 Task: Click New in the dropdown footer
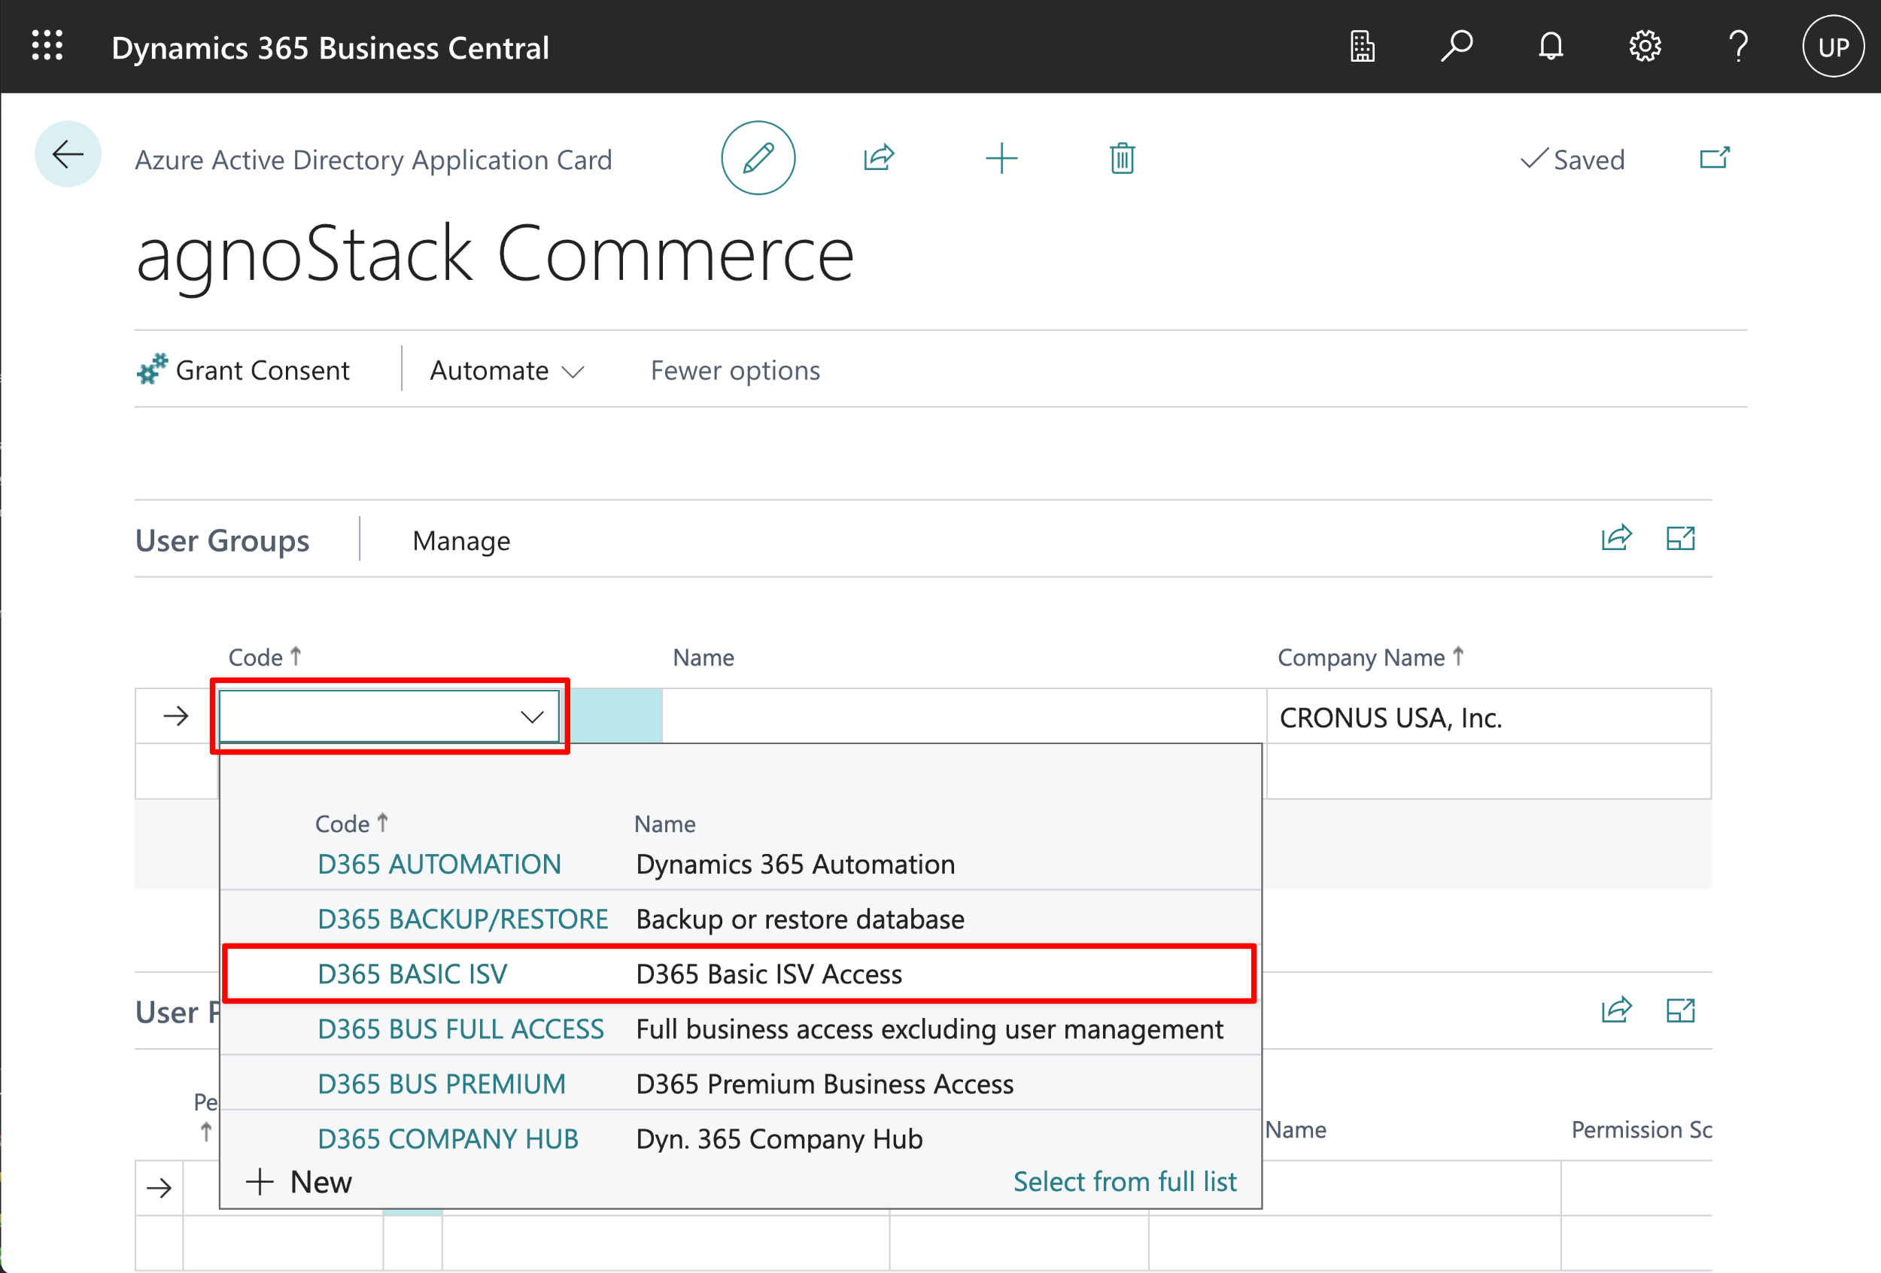pos(299,1181)
